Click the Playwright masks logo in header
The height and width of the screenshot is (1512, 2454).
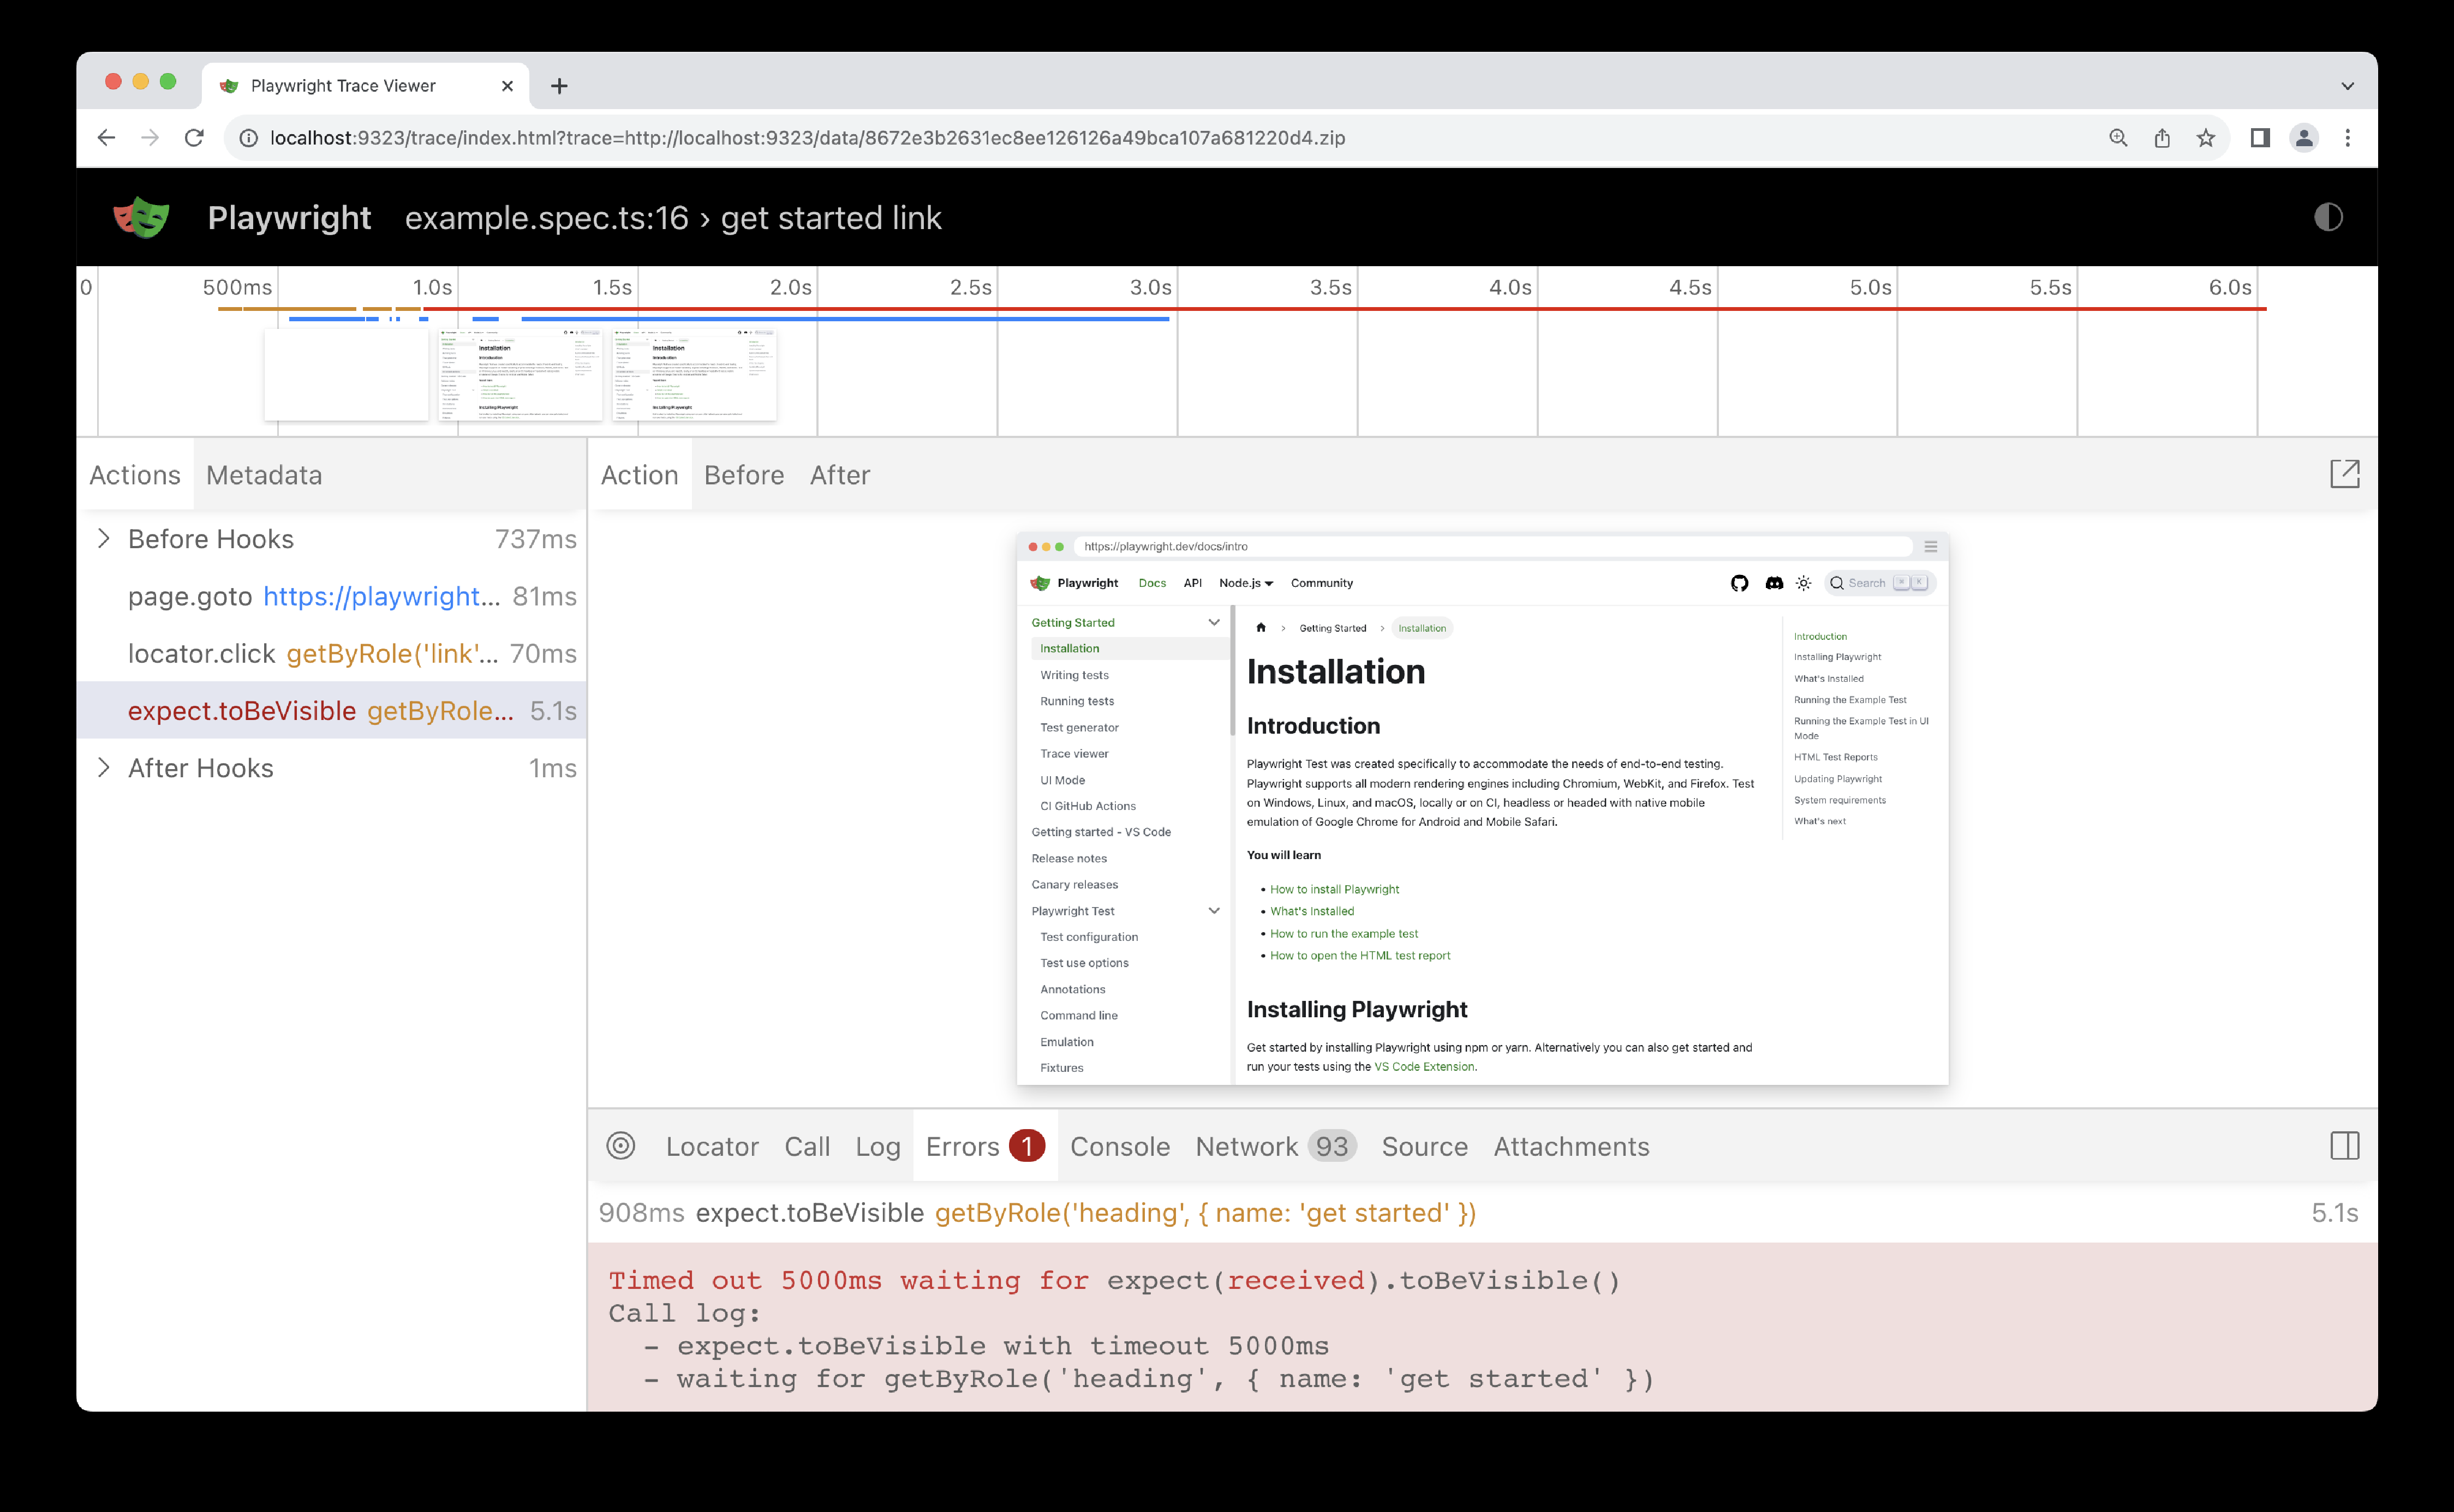[141, 217]
